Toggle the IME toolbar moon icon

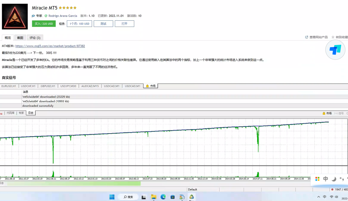[334, 179]
